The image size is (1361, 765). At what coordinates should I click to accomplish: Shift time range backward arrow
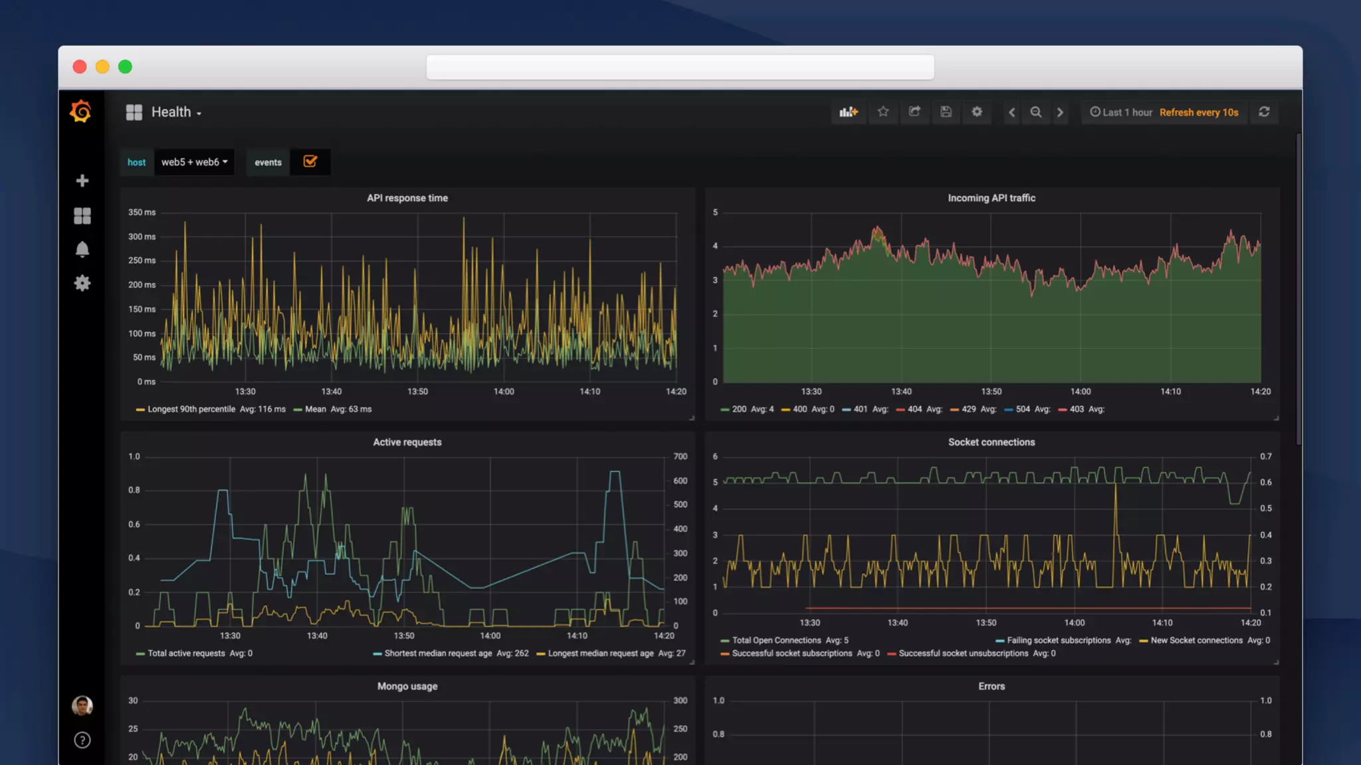pyautogui.click(x=1012, y=113)
